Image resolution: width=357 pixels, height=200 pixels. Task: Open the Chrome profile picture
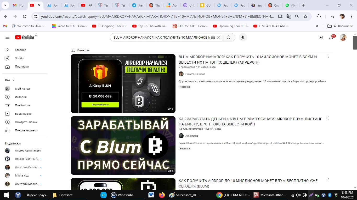(x=342, y=16)
